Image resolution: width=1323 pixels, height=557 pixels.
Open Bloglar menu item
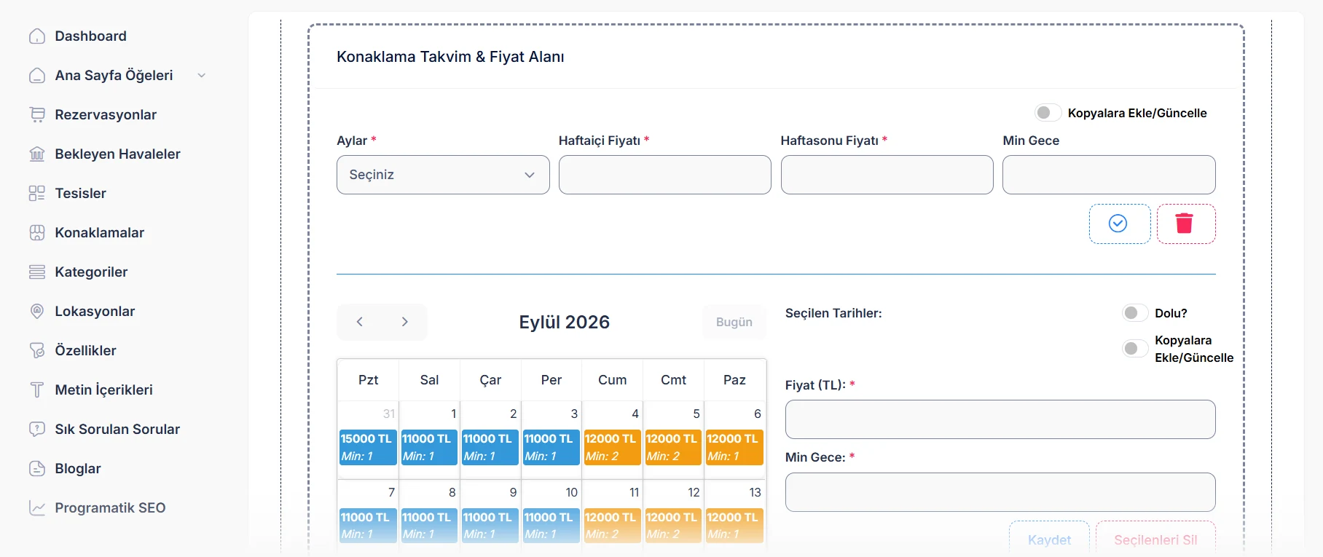point(78,469)
